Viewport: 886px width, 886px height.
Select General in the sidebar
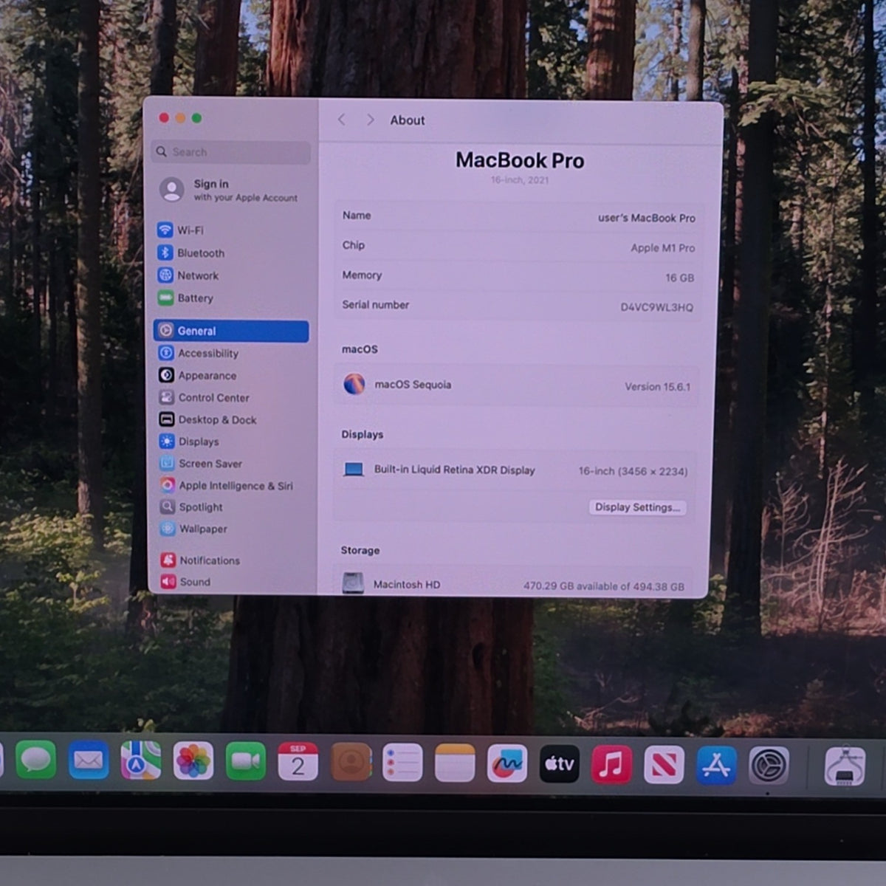tap(231, 331)
